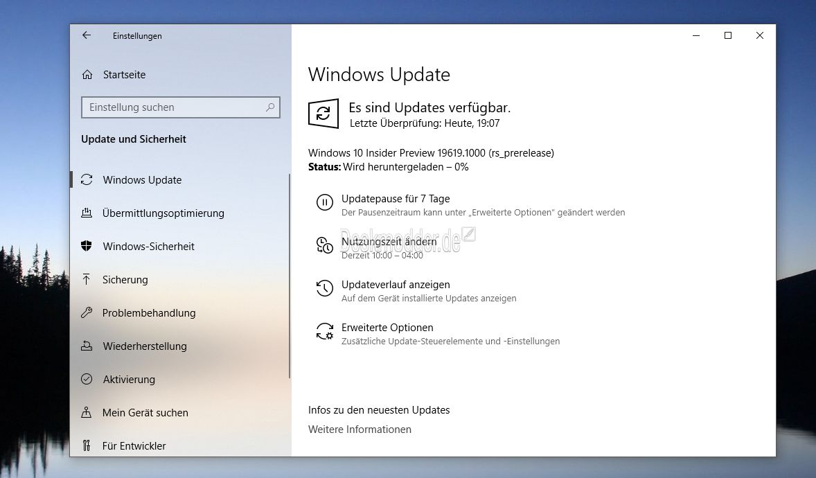Click the Übermittlungsoptimierung icon

(87, 213)
